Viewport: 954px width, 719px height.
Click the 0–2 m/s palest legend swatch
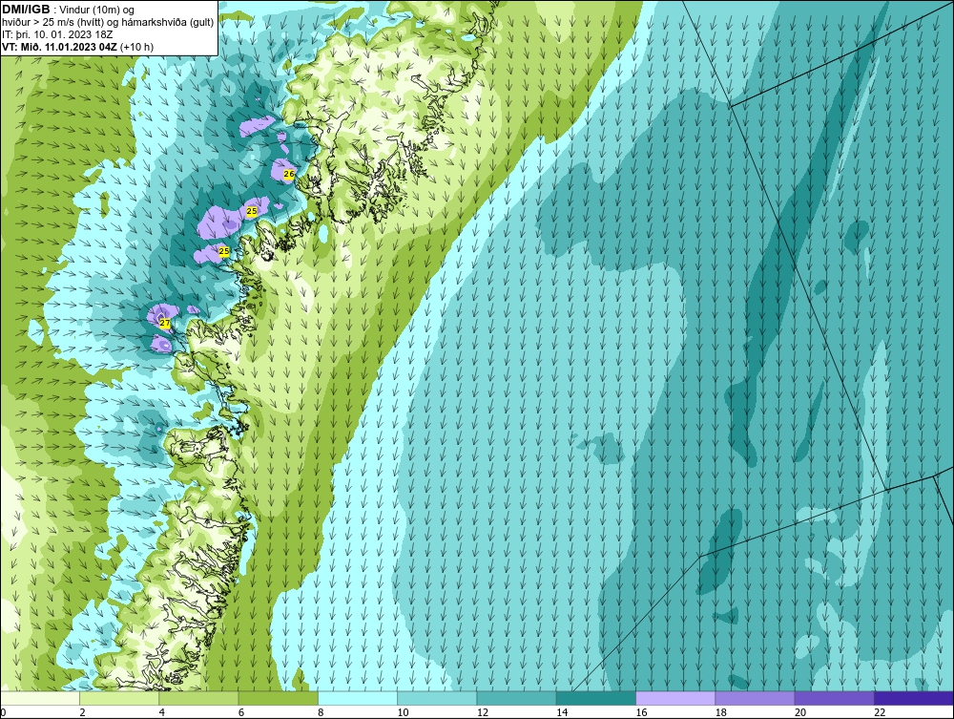click(39, 698)
